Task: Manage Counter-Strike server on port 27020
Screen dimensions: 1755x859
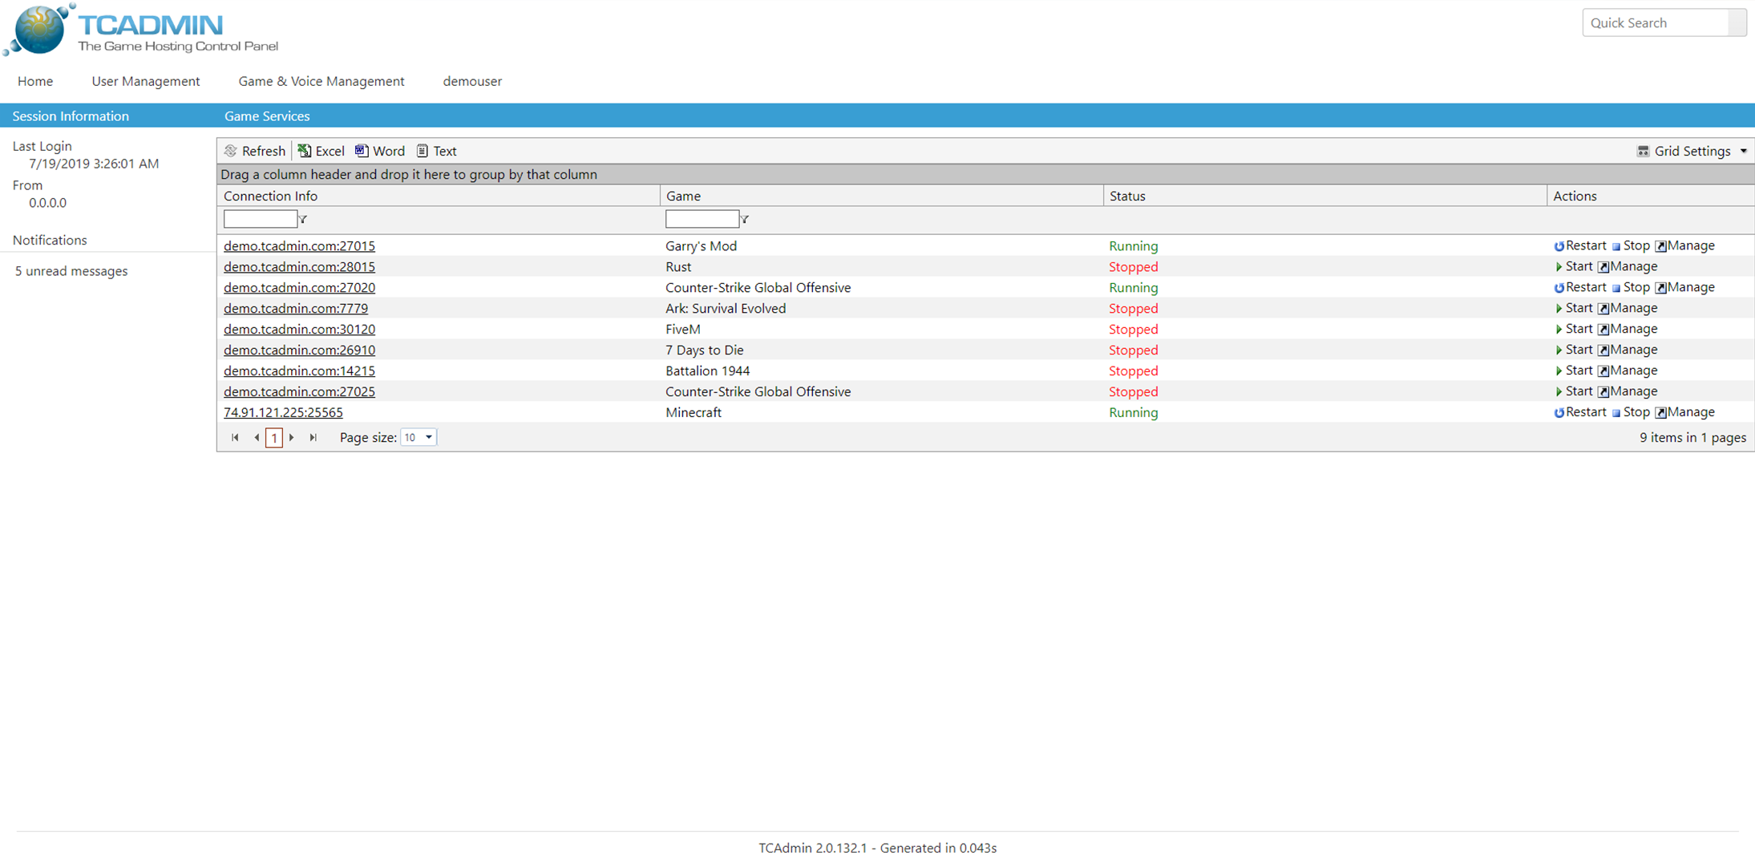Action: (1685, 287)
